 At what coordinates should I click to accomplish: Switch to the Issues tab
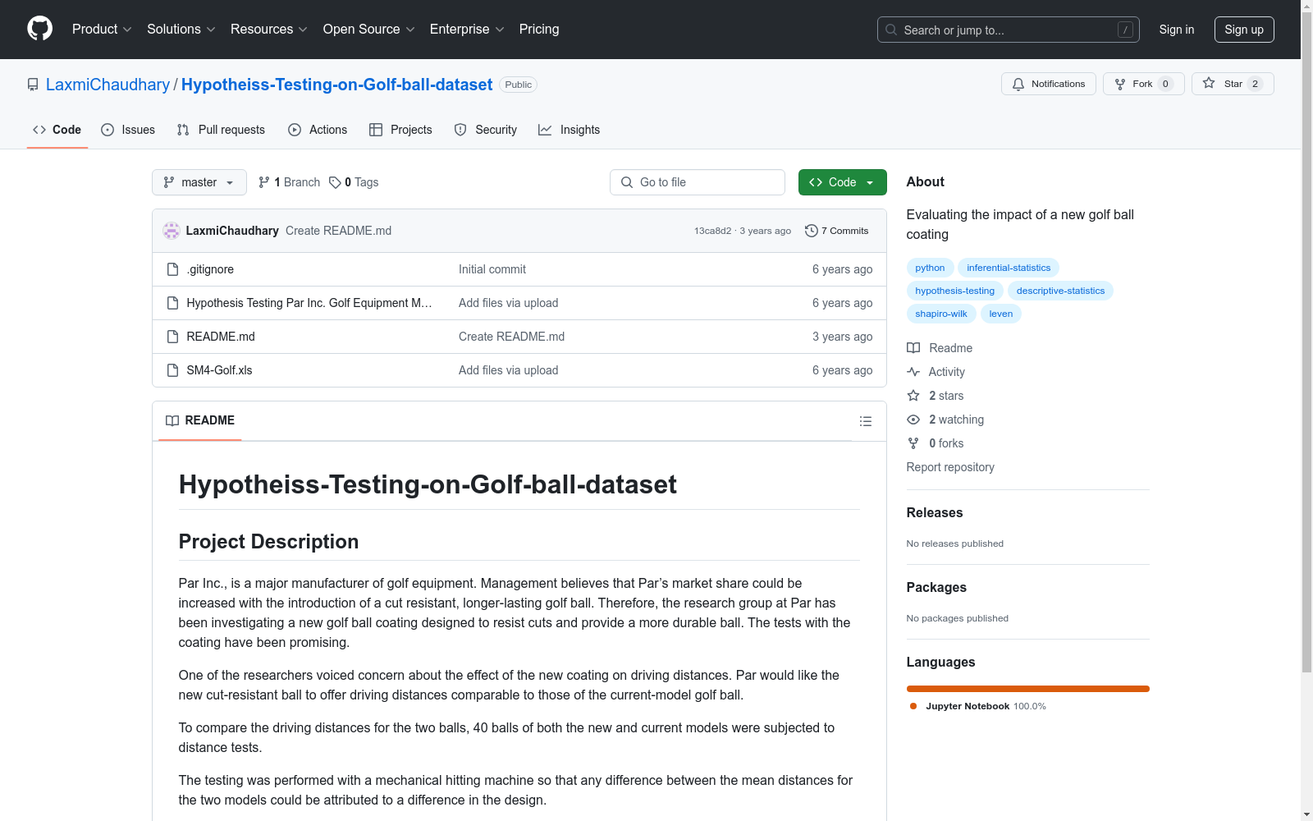[128, 130]
